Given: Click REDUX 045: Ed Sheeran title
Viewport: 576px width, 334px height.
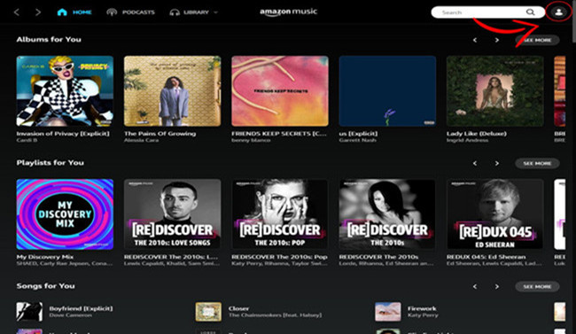Looking at the screenshot, I should tap(486, 257).
